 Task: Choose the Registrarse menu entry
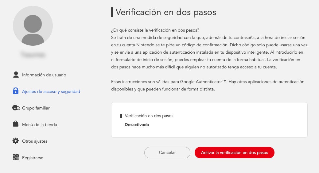pyautogui.click(x=33, y=158)
